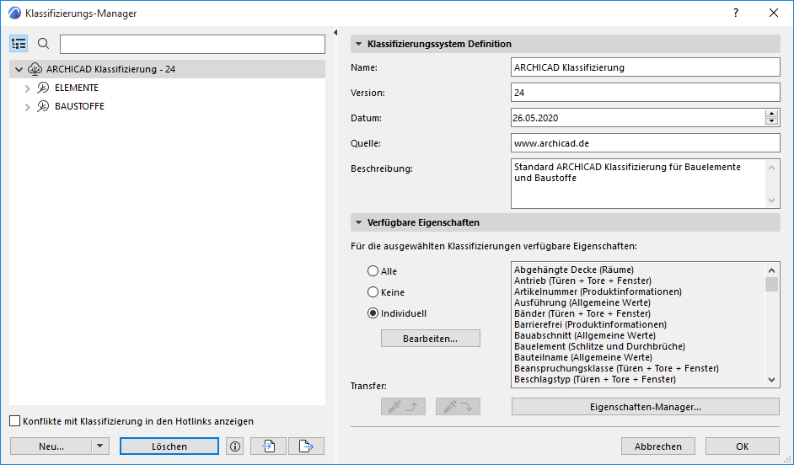Click the properties list scrollbar down arrow
Image resolution: width=794 pixels, height=465 pixels.
point(771,379)
